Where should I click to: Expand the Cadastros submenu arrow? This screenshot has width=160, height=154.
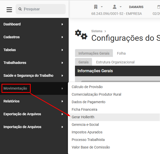click(62, 37)
